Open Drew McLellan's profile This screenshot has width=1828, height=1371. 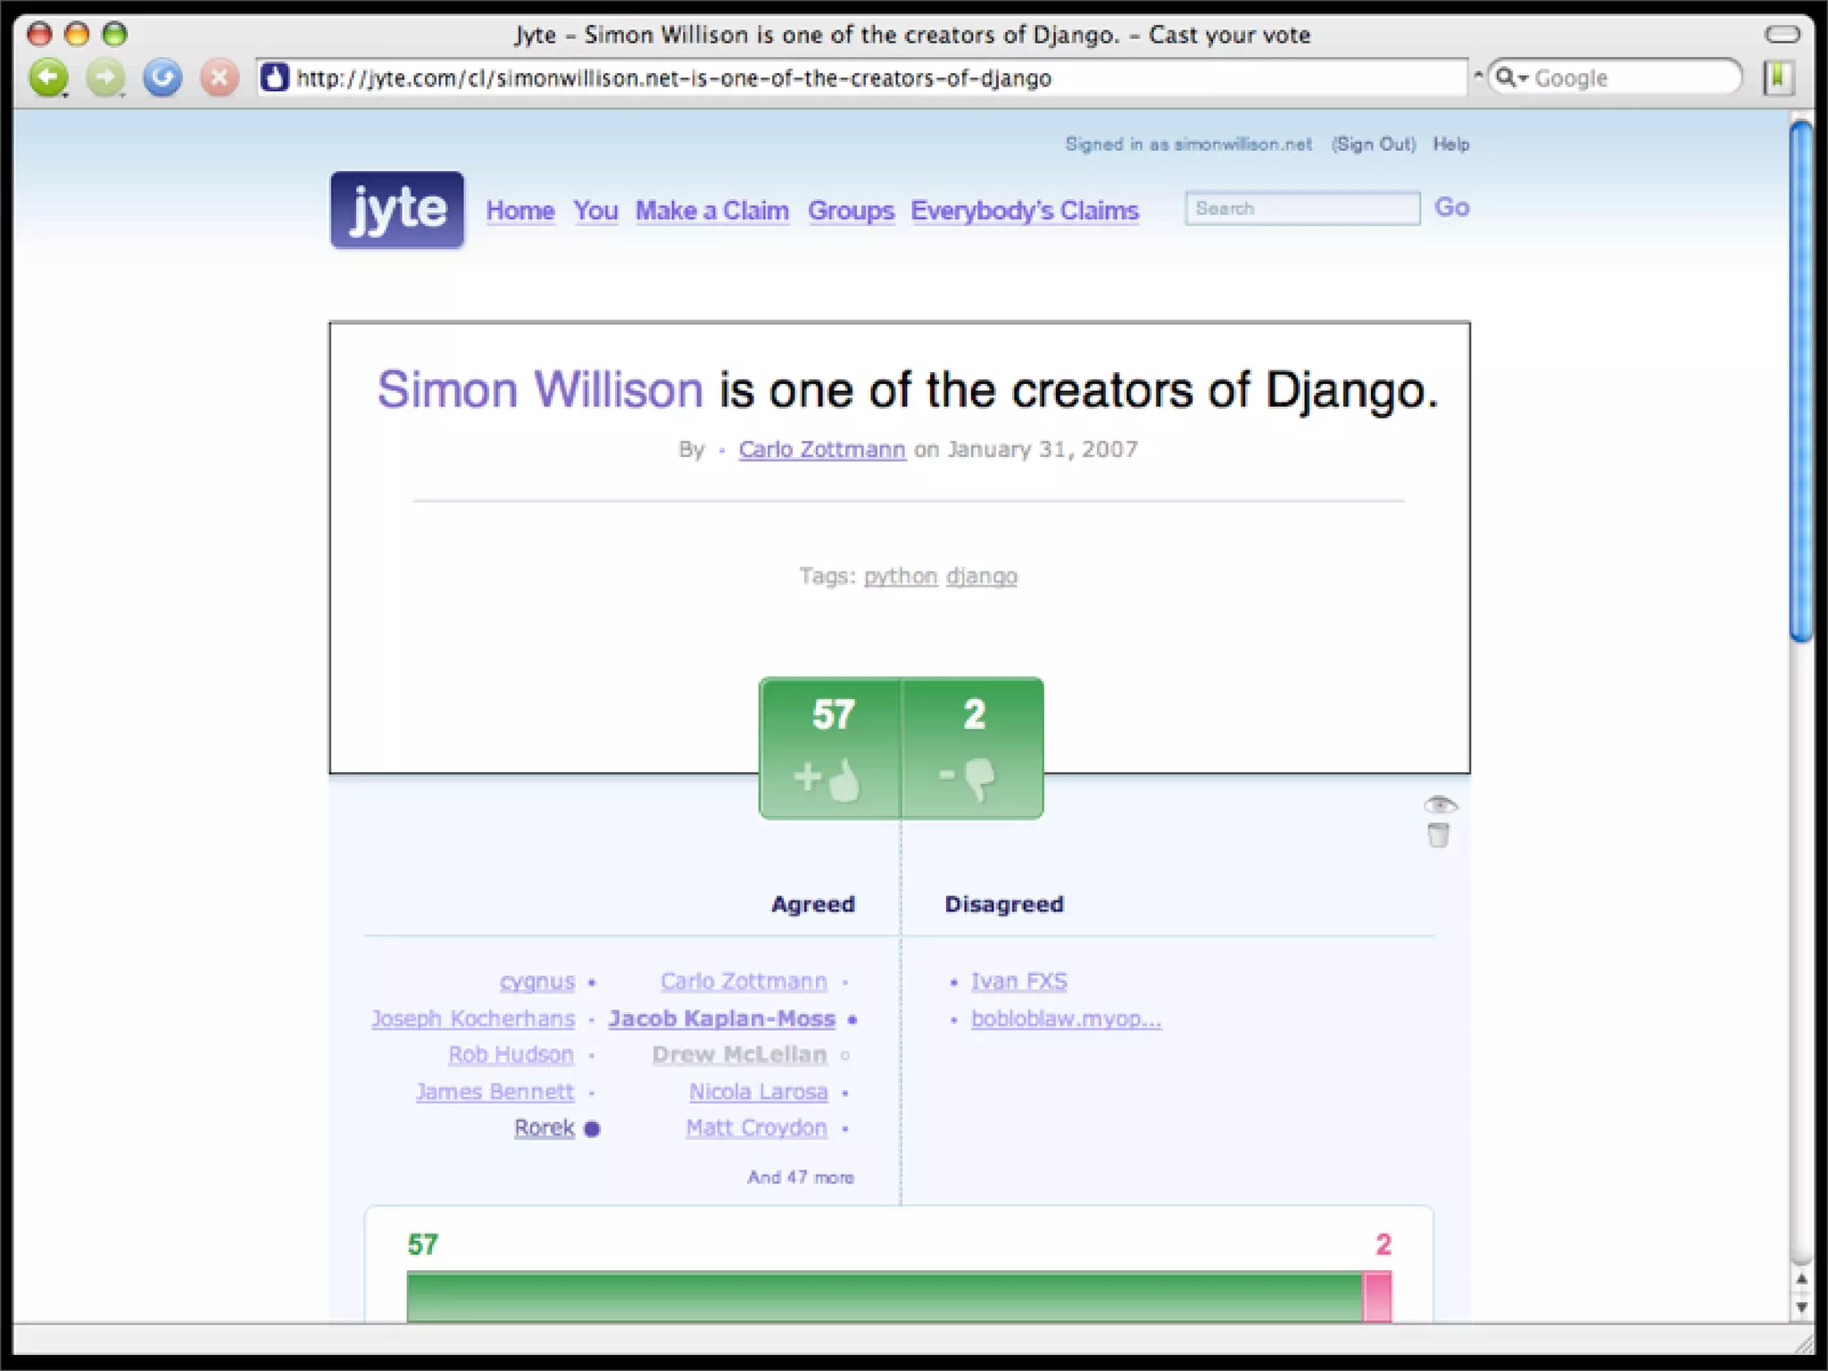coord(739,1054)
